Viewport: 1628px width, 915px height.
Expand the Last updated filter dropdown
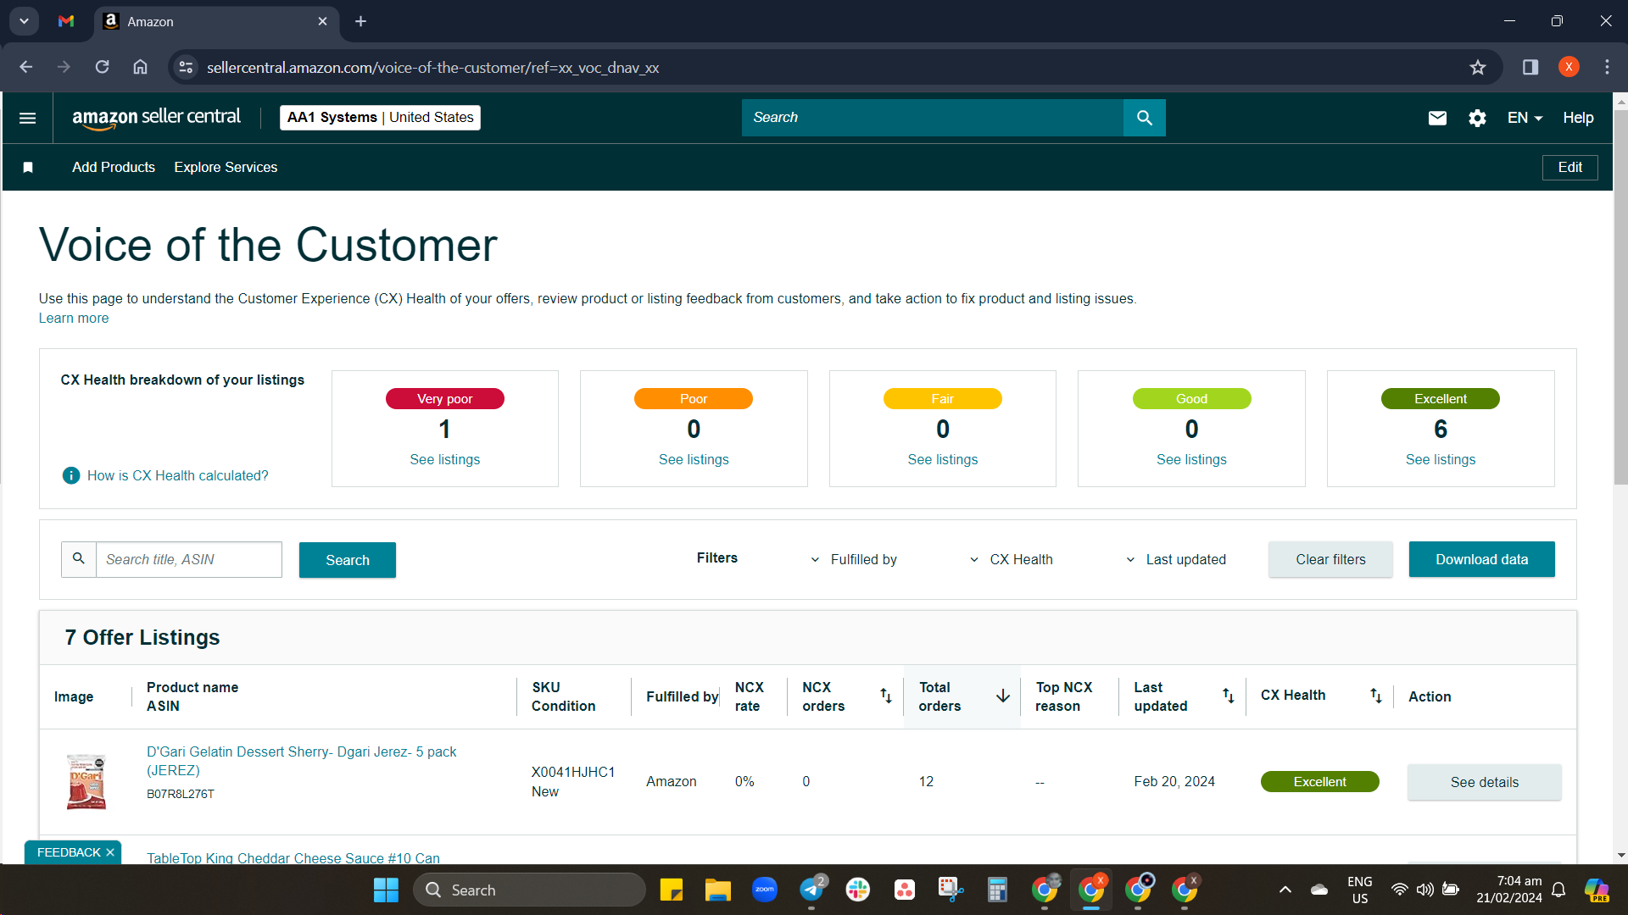click(x=1175, y=559)
